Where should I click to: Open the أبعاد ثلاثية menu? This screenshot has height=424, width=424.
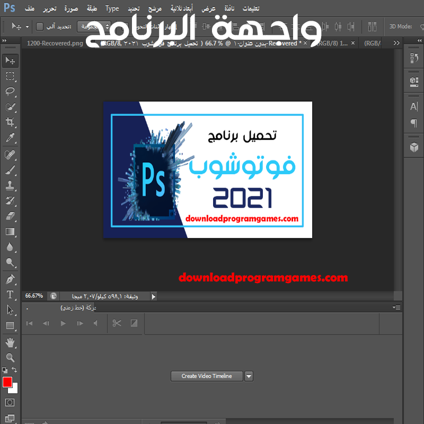[182, 8]
